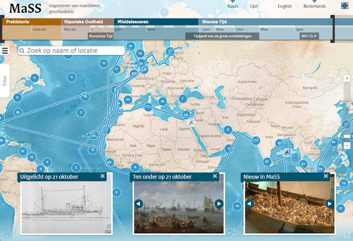353x241 pixels.
Task: Click the right timeline range bracket handle
Action: coord(332,29)
